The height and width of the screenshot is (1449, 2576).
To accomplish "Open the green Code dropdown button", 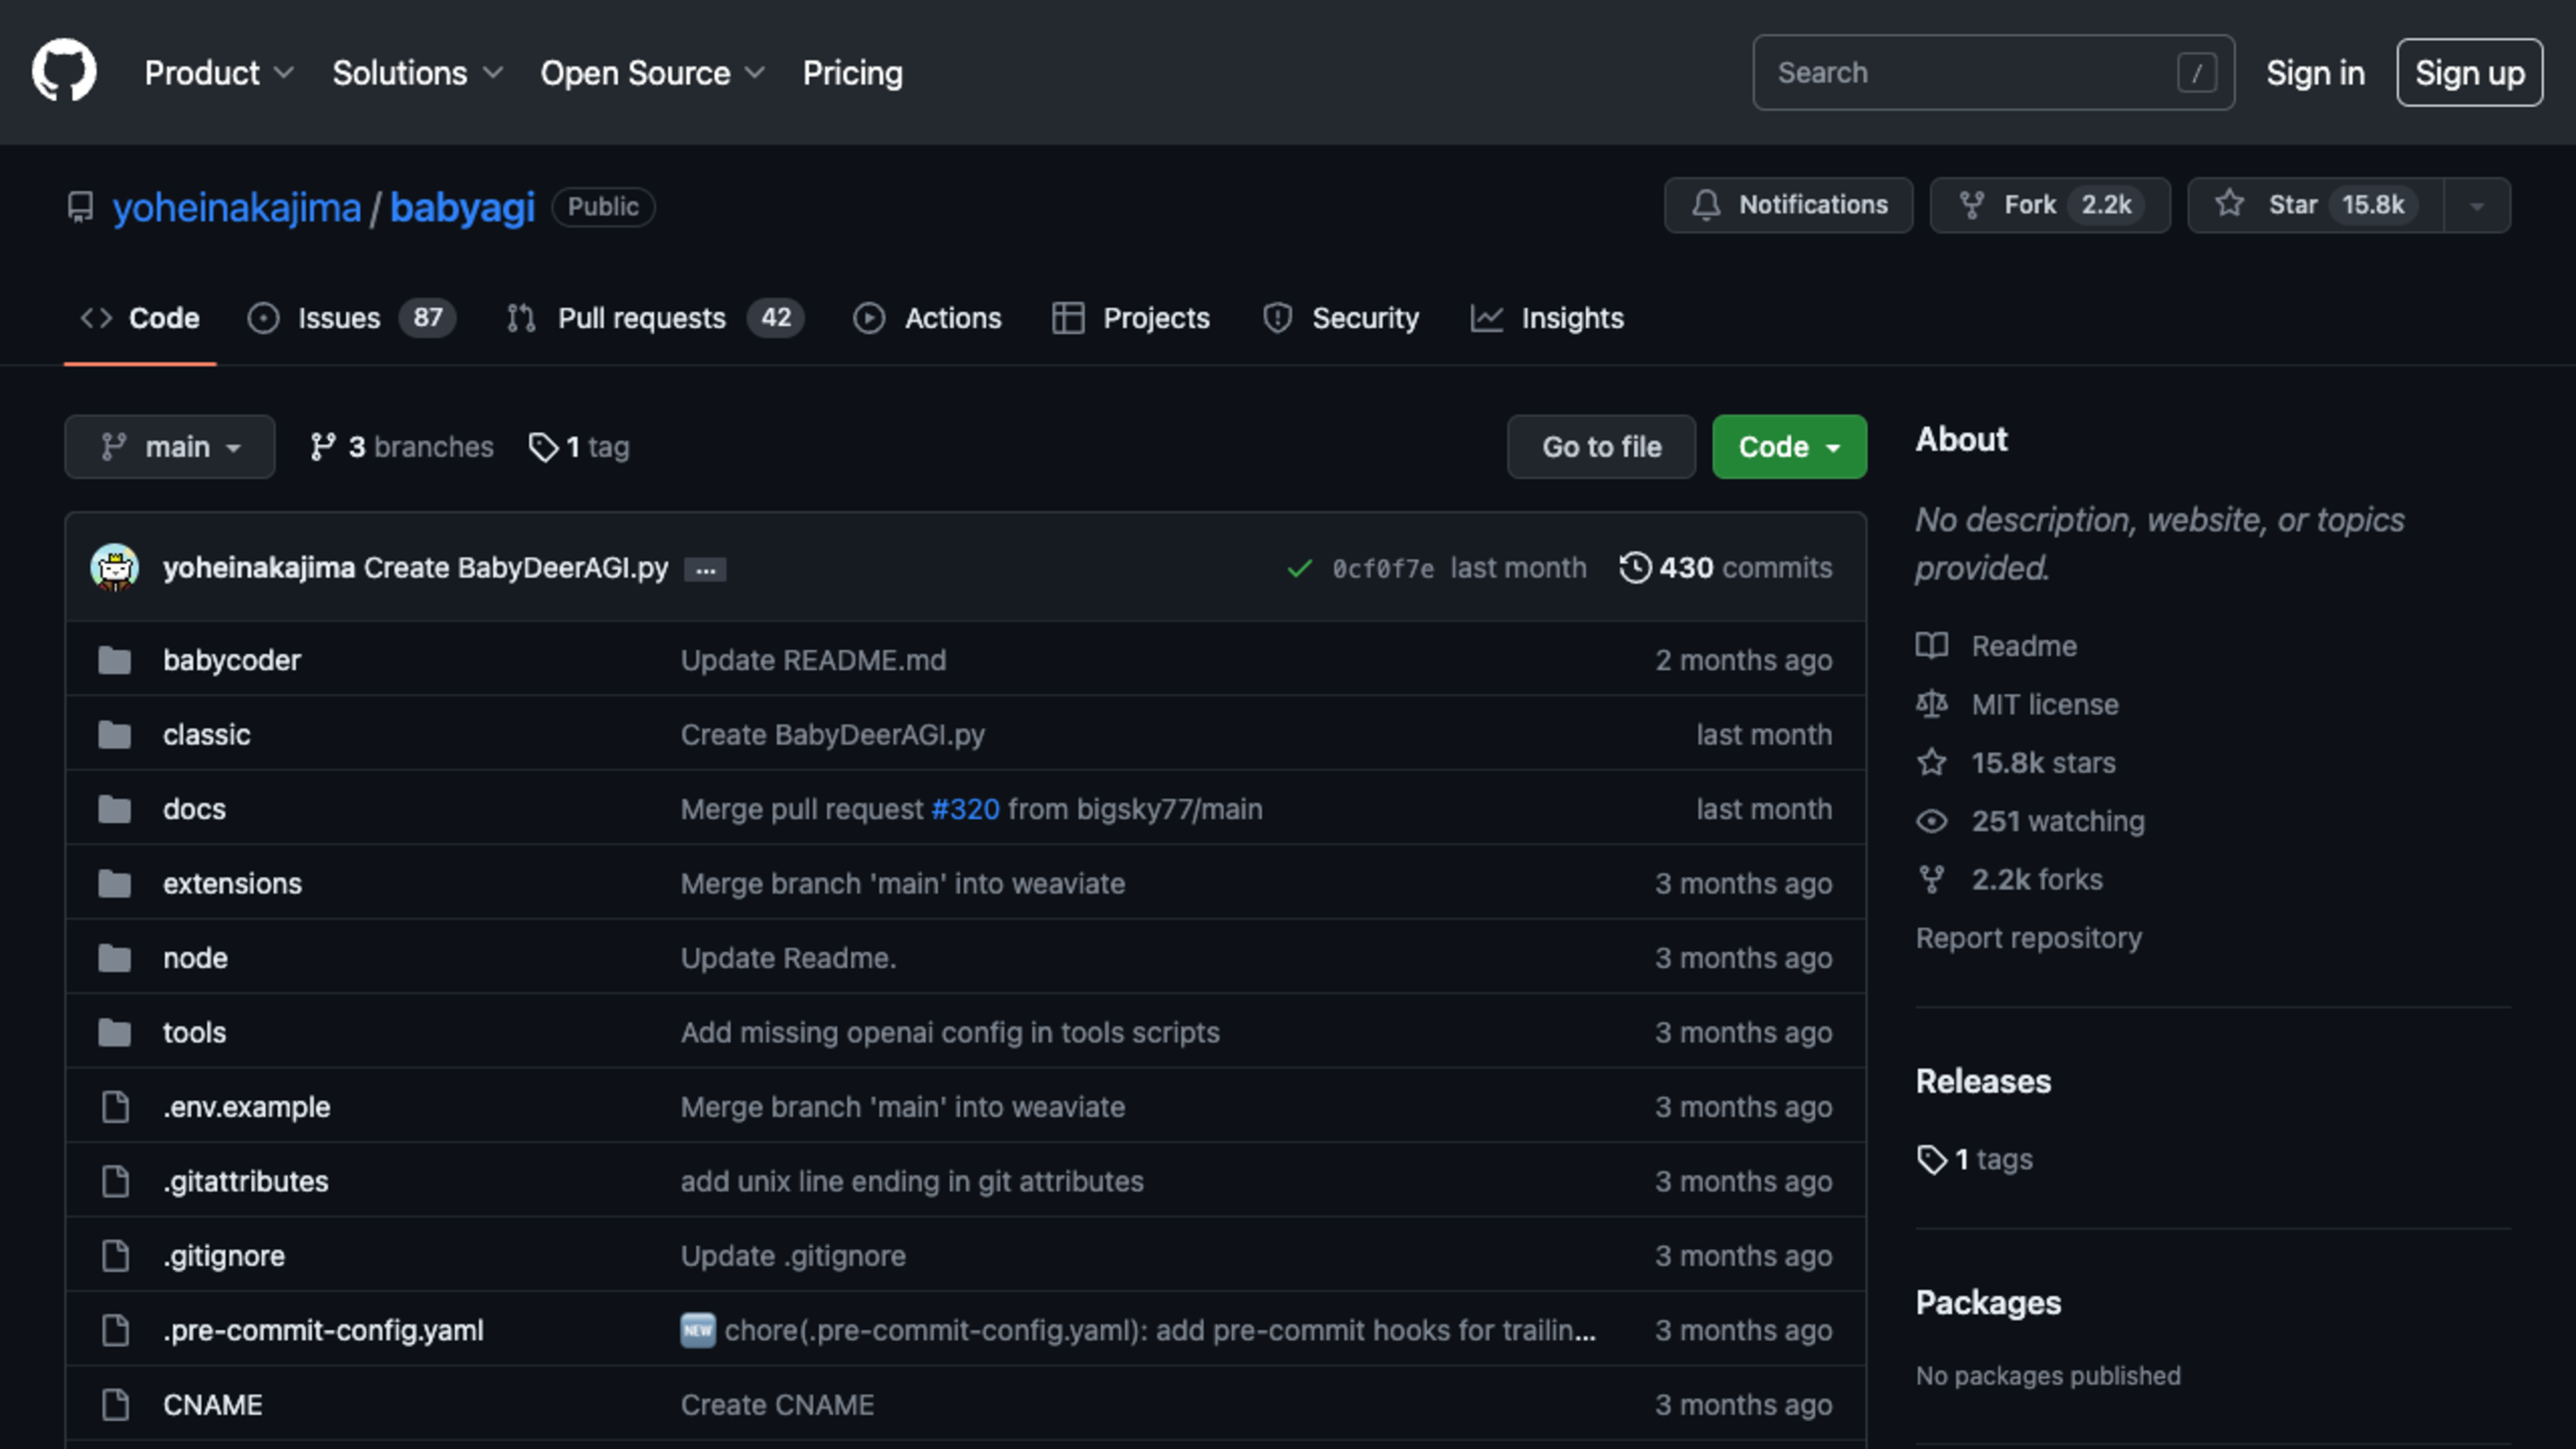I will coord(1789,447).
